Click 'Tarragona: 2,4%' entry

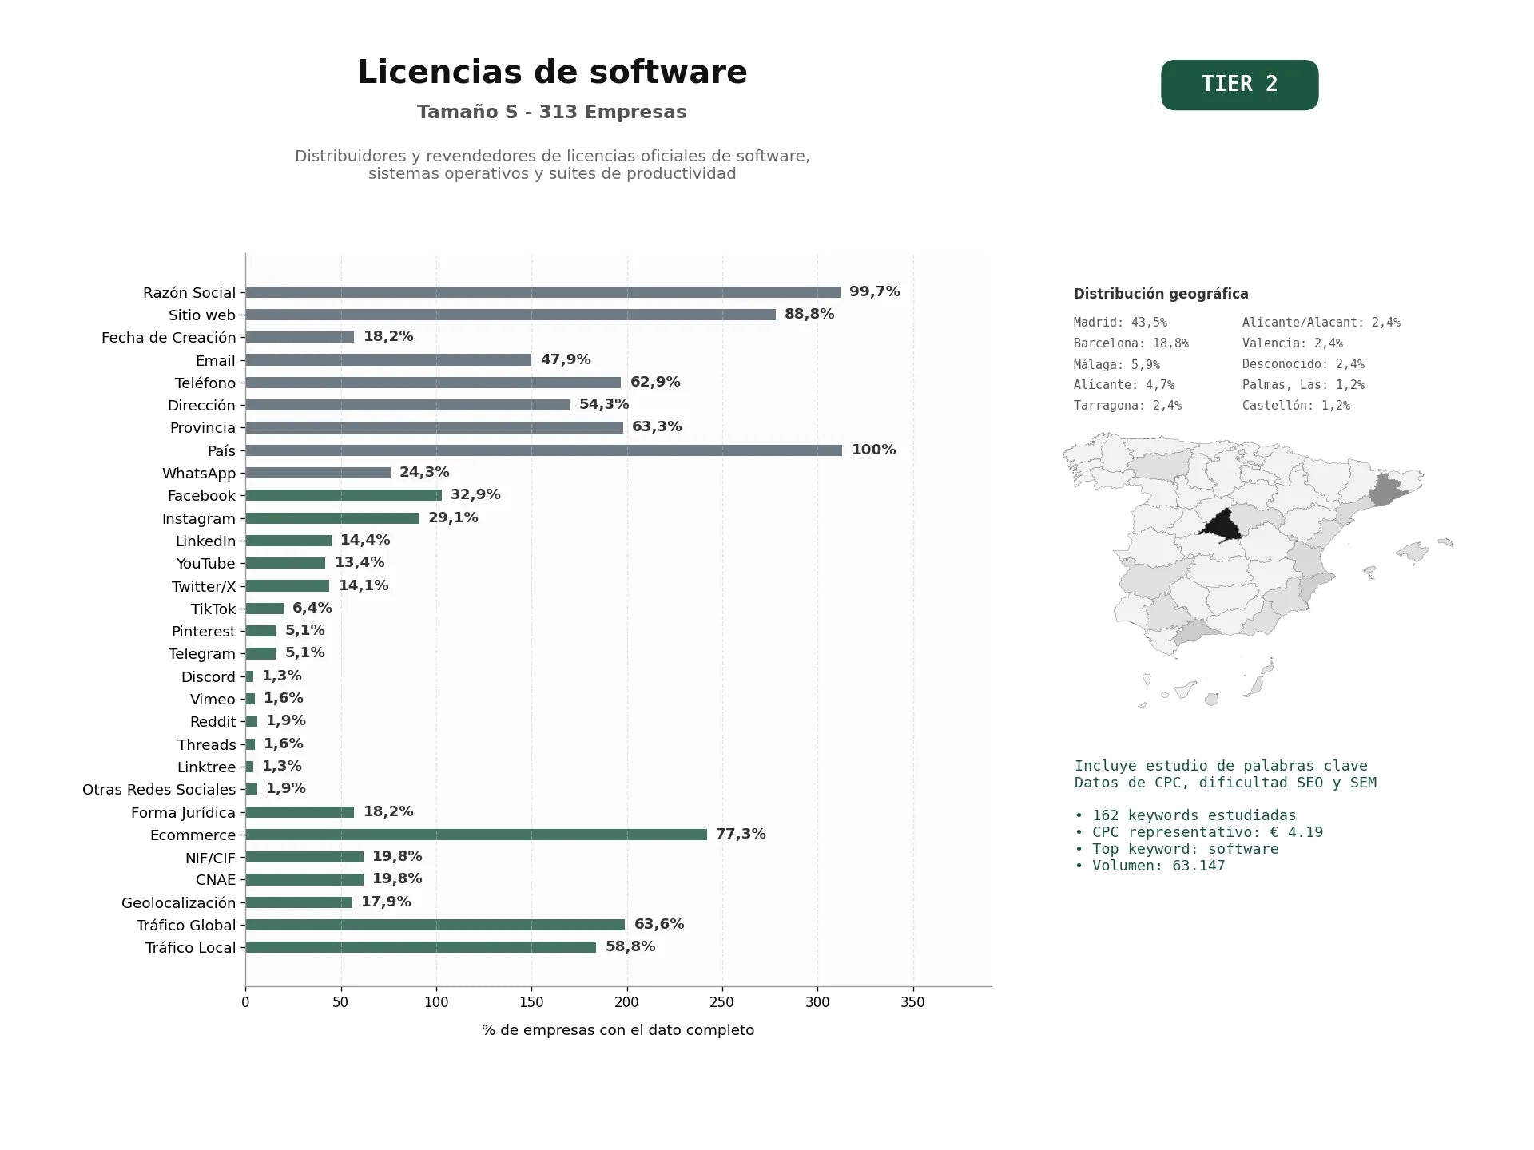[x=1127, y=406]
